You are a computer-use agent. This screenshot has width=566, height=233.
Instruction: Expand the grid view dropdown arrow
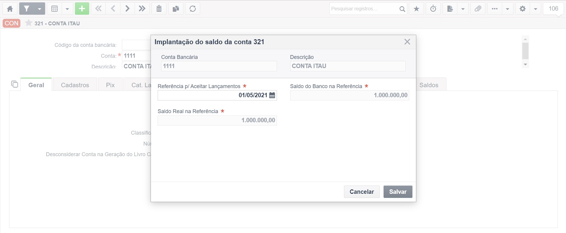pyautogui.click(x=67, y=9)
